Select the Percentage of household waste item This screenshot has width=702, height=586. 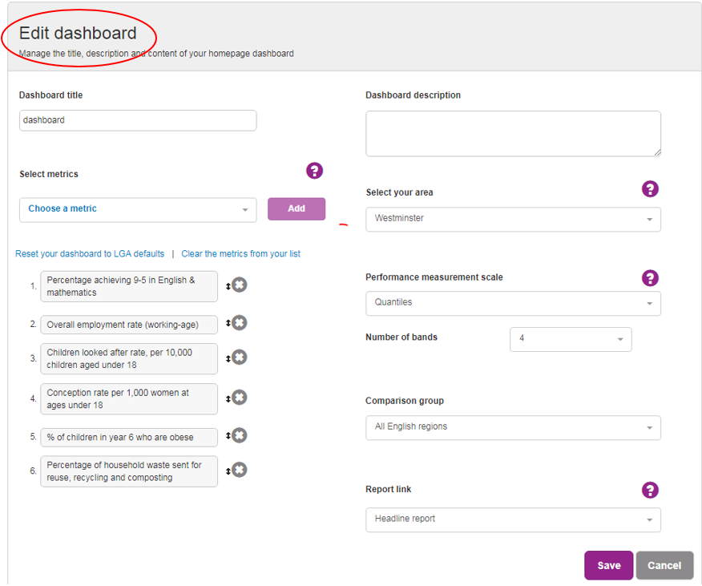click(x=129, y=471)
